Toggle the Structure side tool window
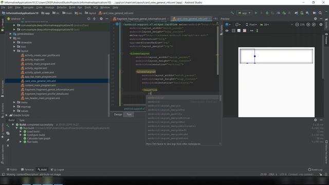This screenshot has width=329, height=185. (2, 110)
